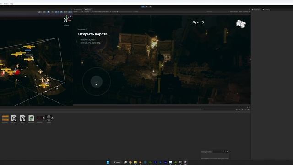Screen dimensions: 293x165
Task: Select the dark red material asset thumbnail
Action: [x=39, y=118]
